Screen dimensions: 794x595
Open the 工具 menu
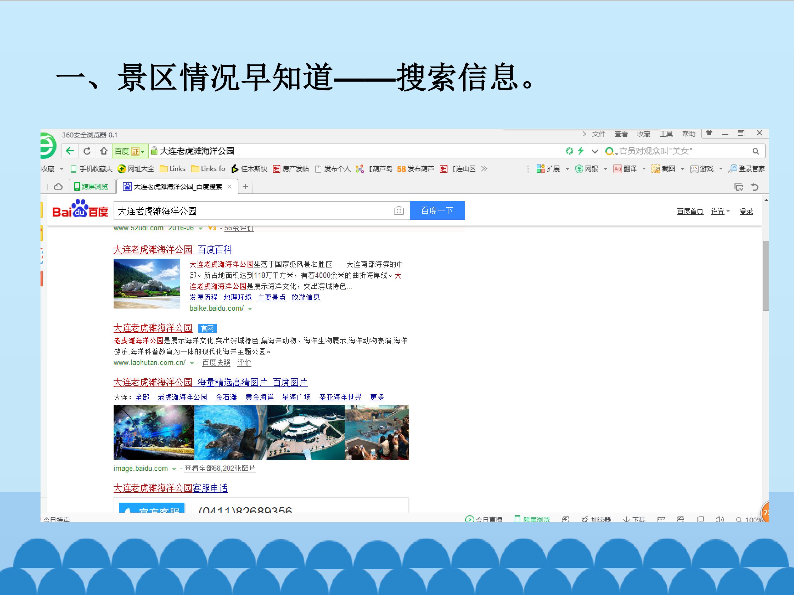pos(666,134)
